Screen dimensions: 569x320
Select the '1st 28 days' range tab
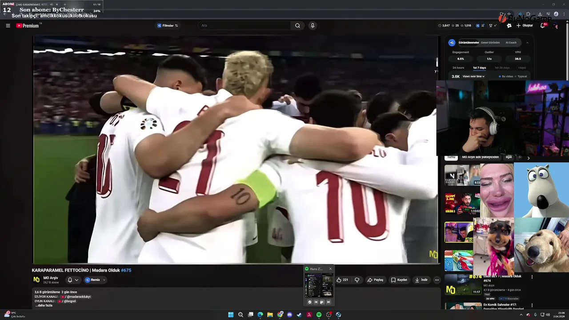pyautogui.click(x=502, y=68)
